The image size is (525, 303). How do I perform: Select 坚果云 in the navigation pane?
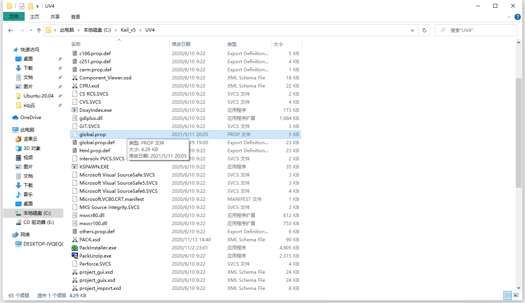pos(30,139)
